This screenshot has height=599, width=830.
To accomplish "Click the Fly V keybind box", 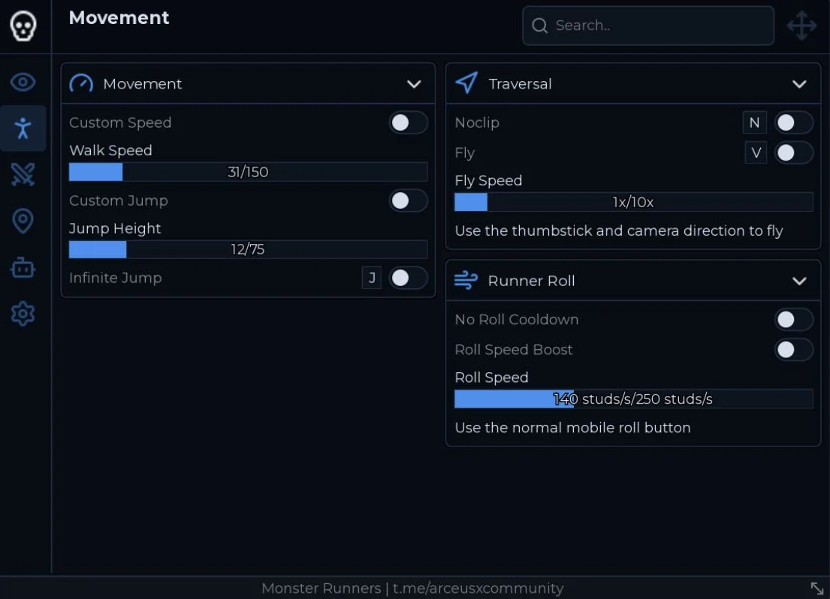I will [756, 153].
